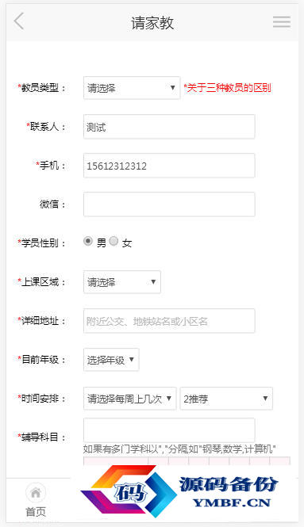
Task: Open the 选择年级 dropdown
Action: [111, 360]
